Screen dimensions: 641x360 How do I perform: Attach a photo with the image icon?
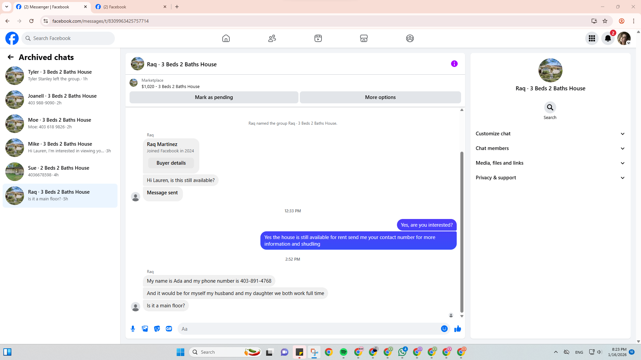pyautogui.click(x=145, y=329)
